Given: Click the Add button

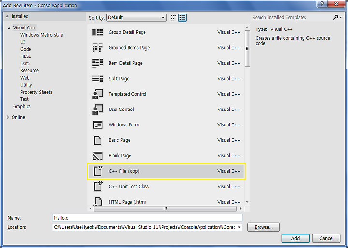Looking at the screenshot, I should pyautogui.click(x=296, y=238).
